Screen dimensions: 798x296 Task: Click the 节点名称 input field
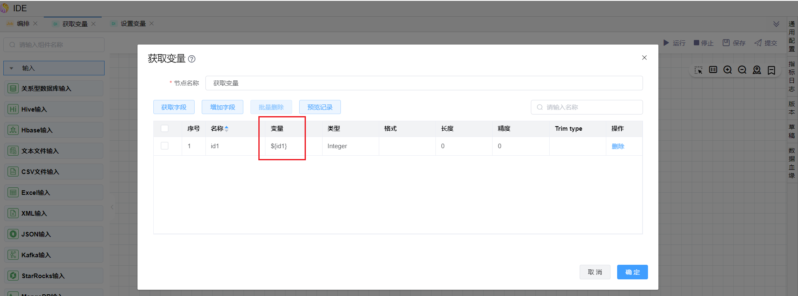click(423, 83)
